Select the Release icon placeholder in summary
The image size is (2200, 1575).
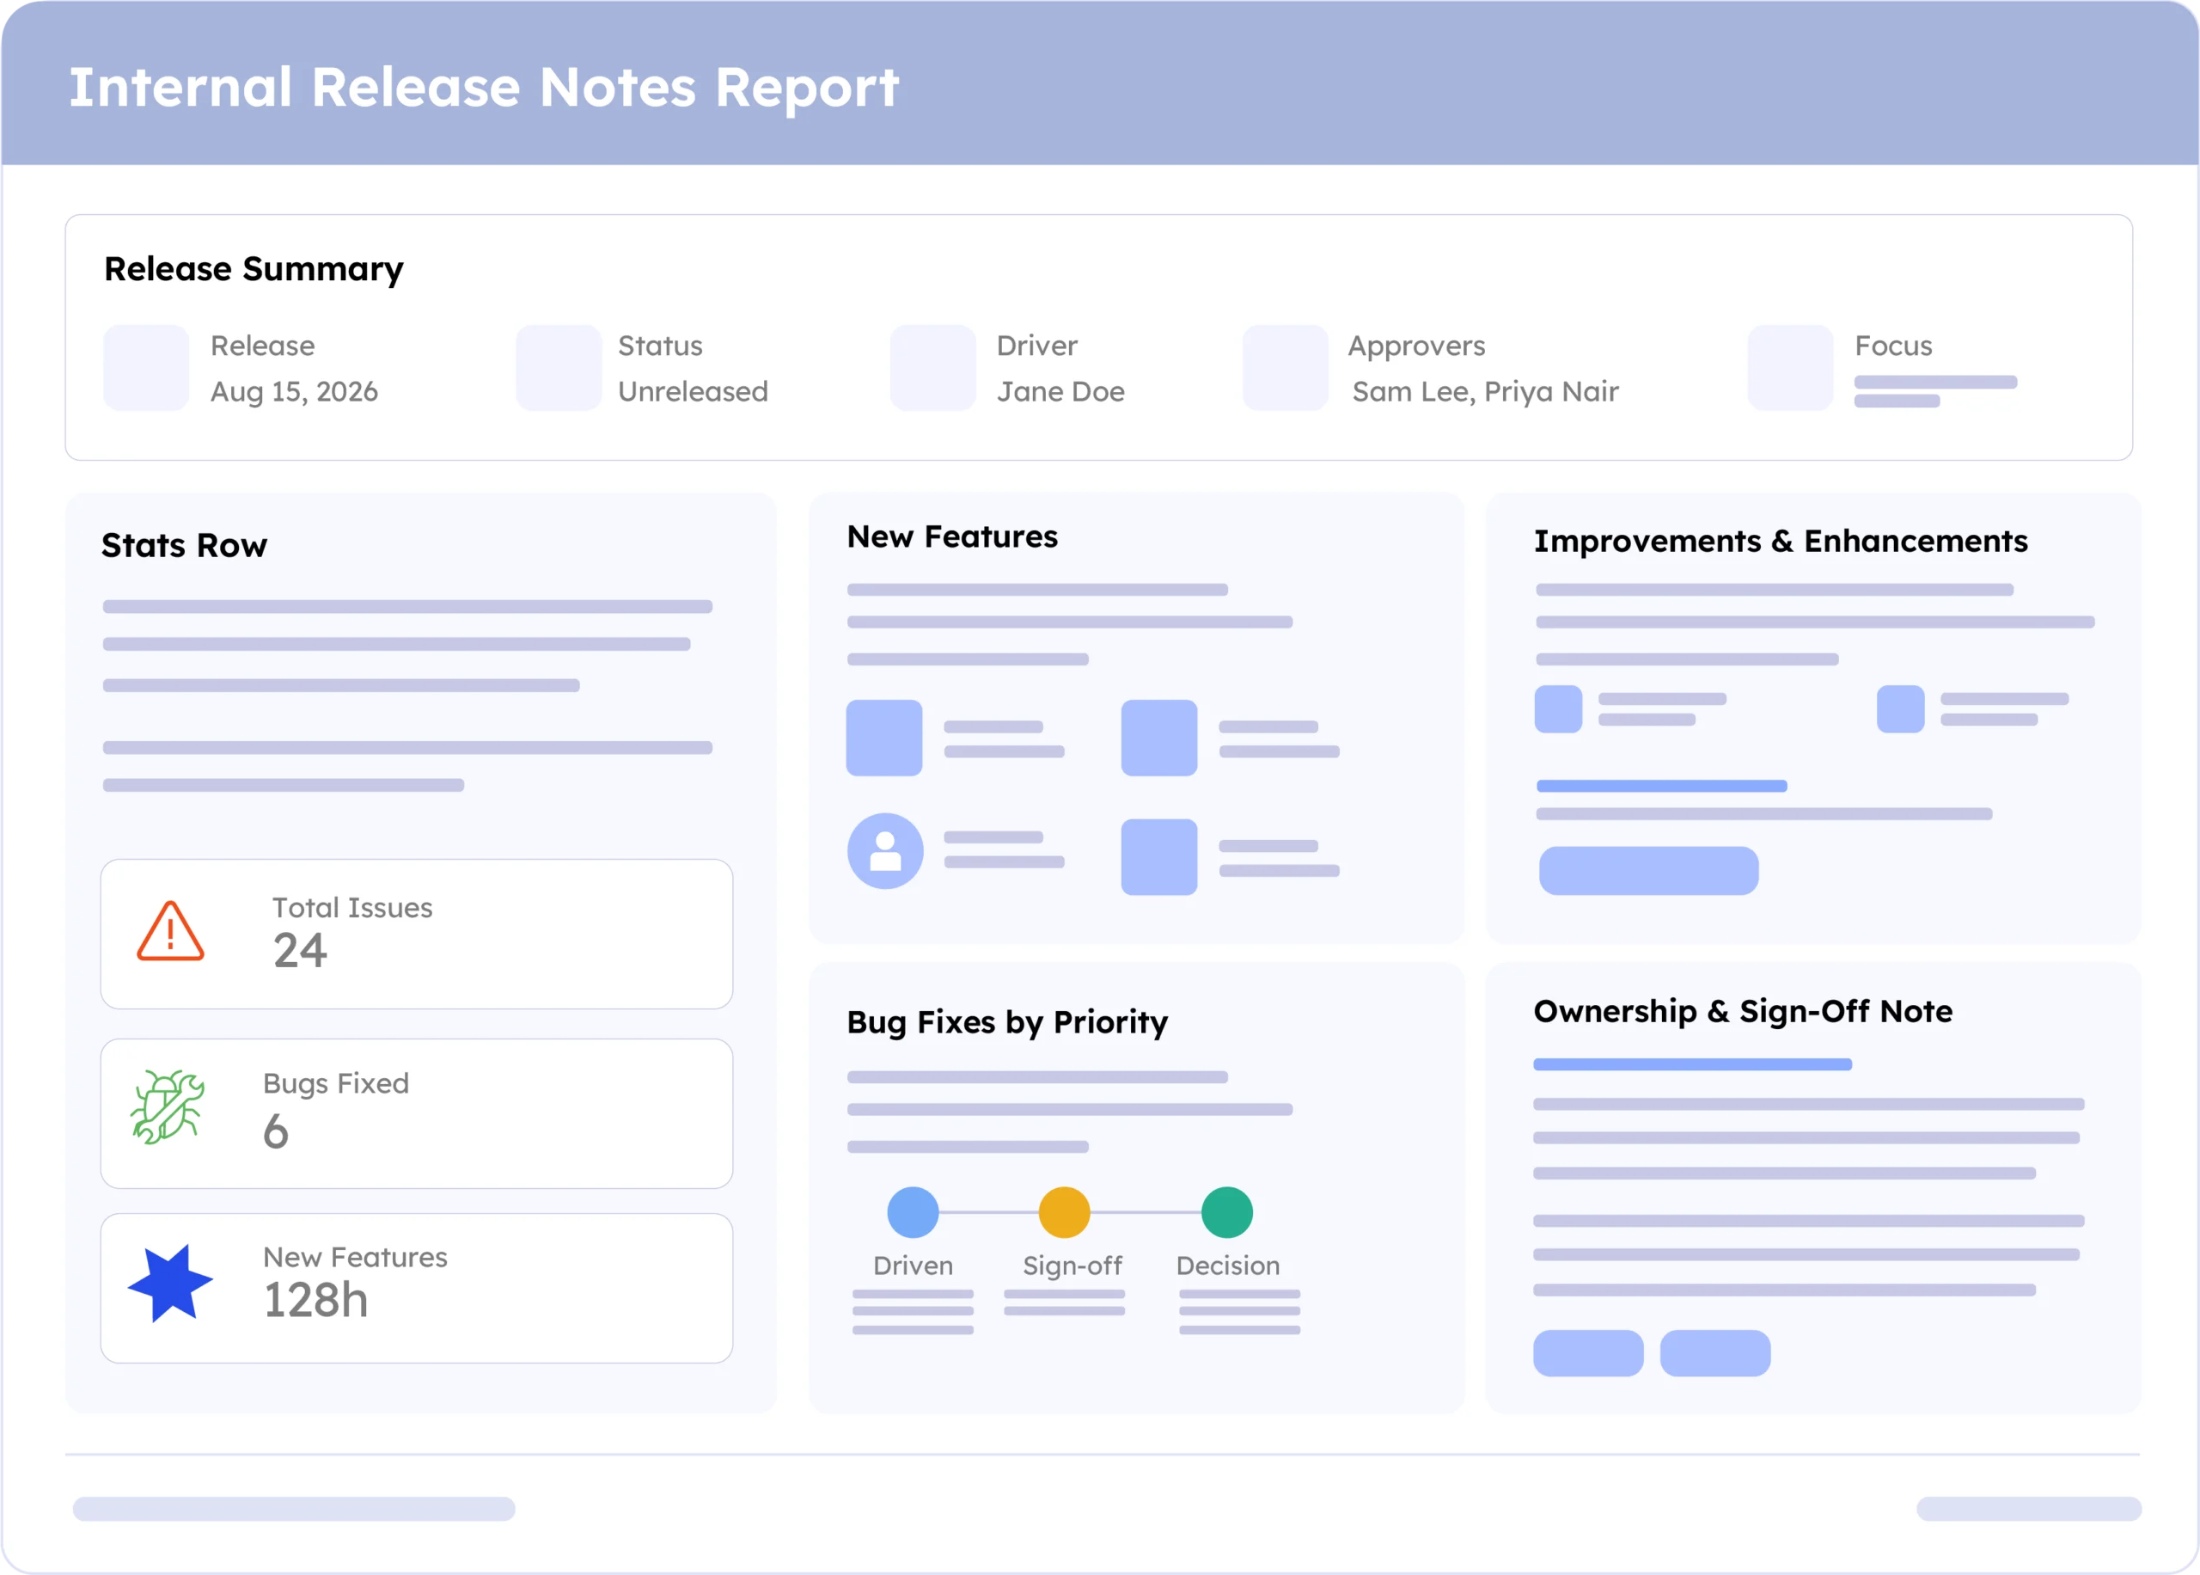(146, 368)
